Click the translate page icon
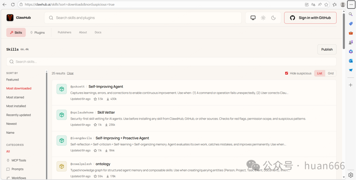The image size is (356, 180). click(313, 4)
